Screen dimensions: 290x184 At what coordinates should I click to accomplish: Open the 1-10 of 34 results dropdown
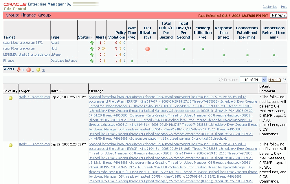click(253, 79)
